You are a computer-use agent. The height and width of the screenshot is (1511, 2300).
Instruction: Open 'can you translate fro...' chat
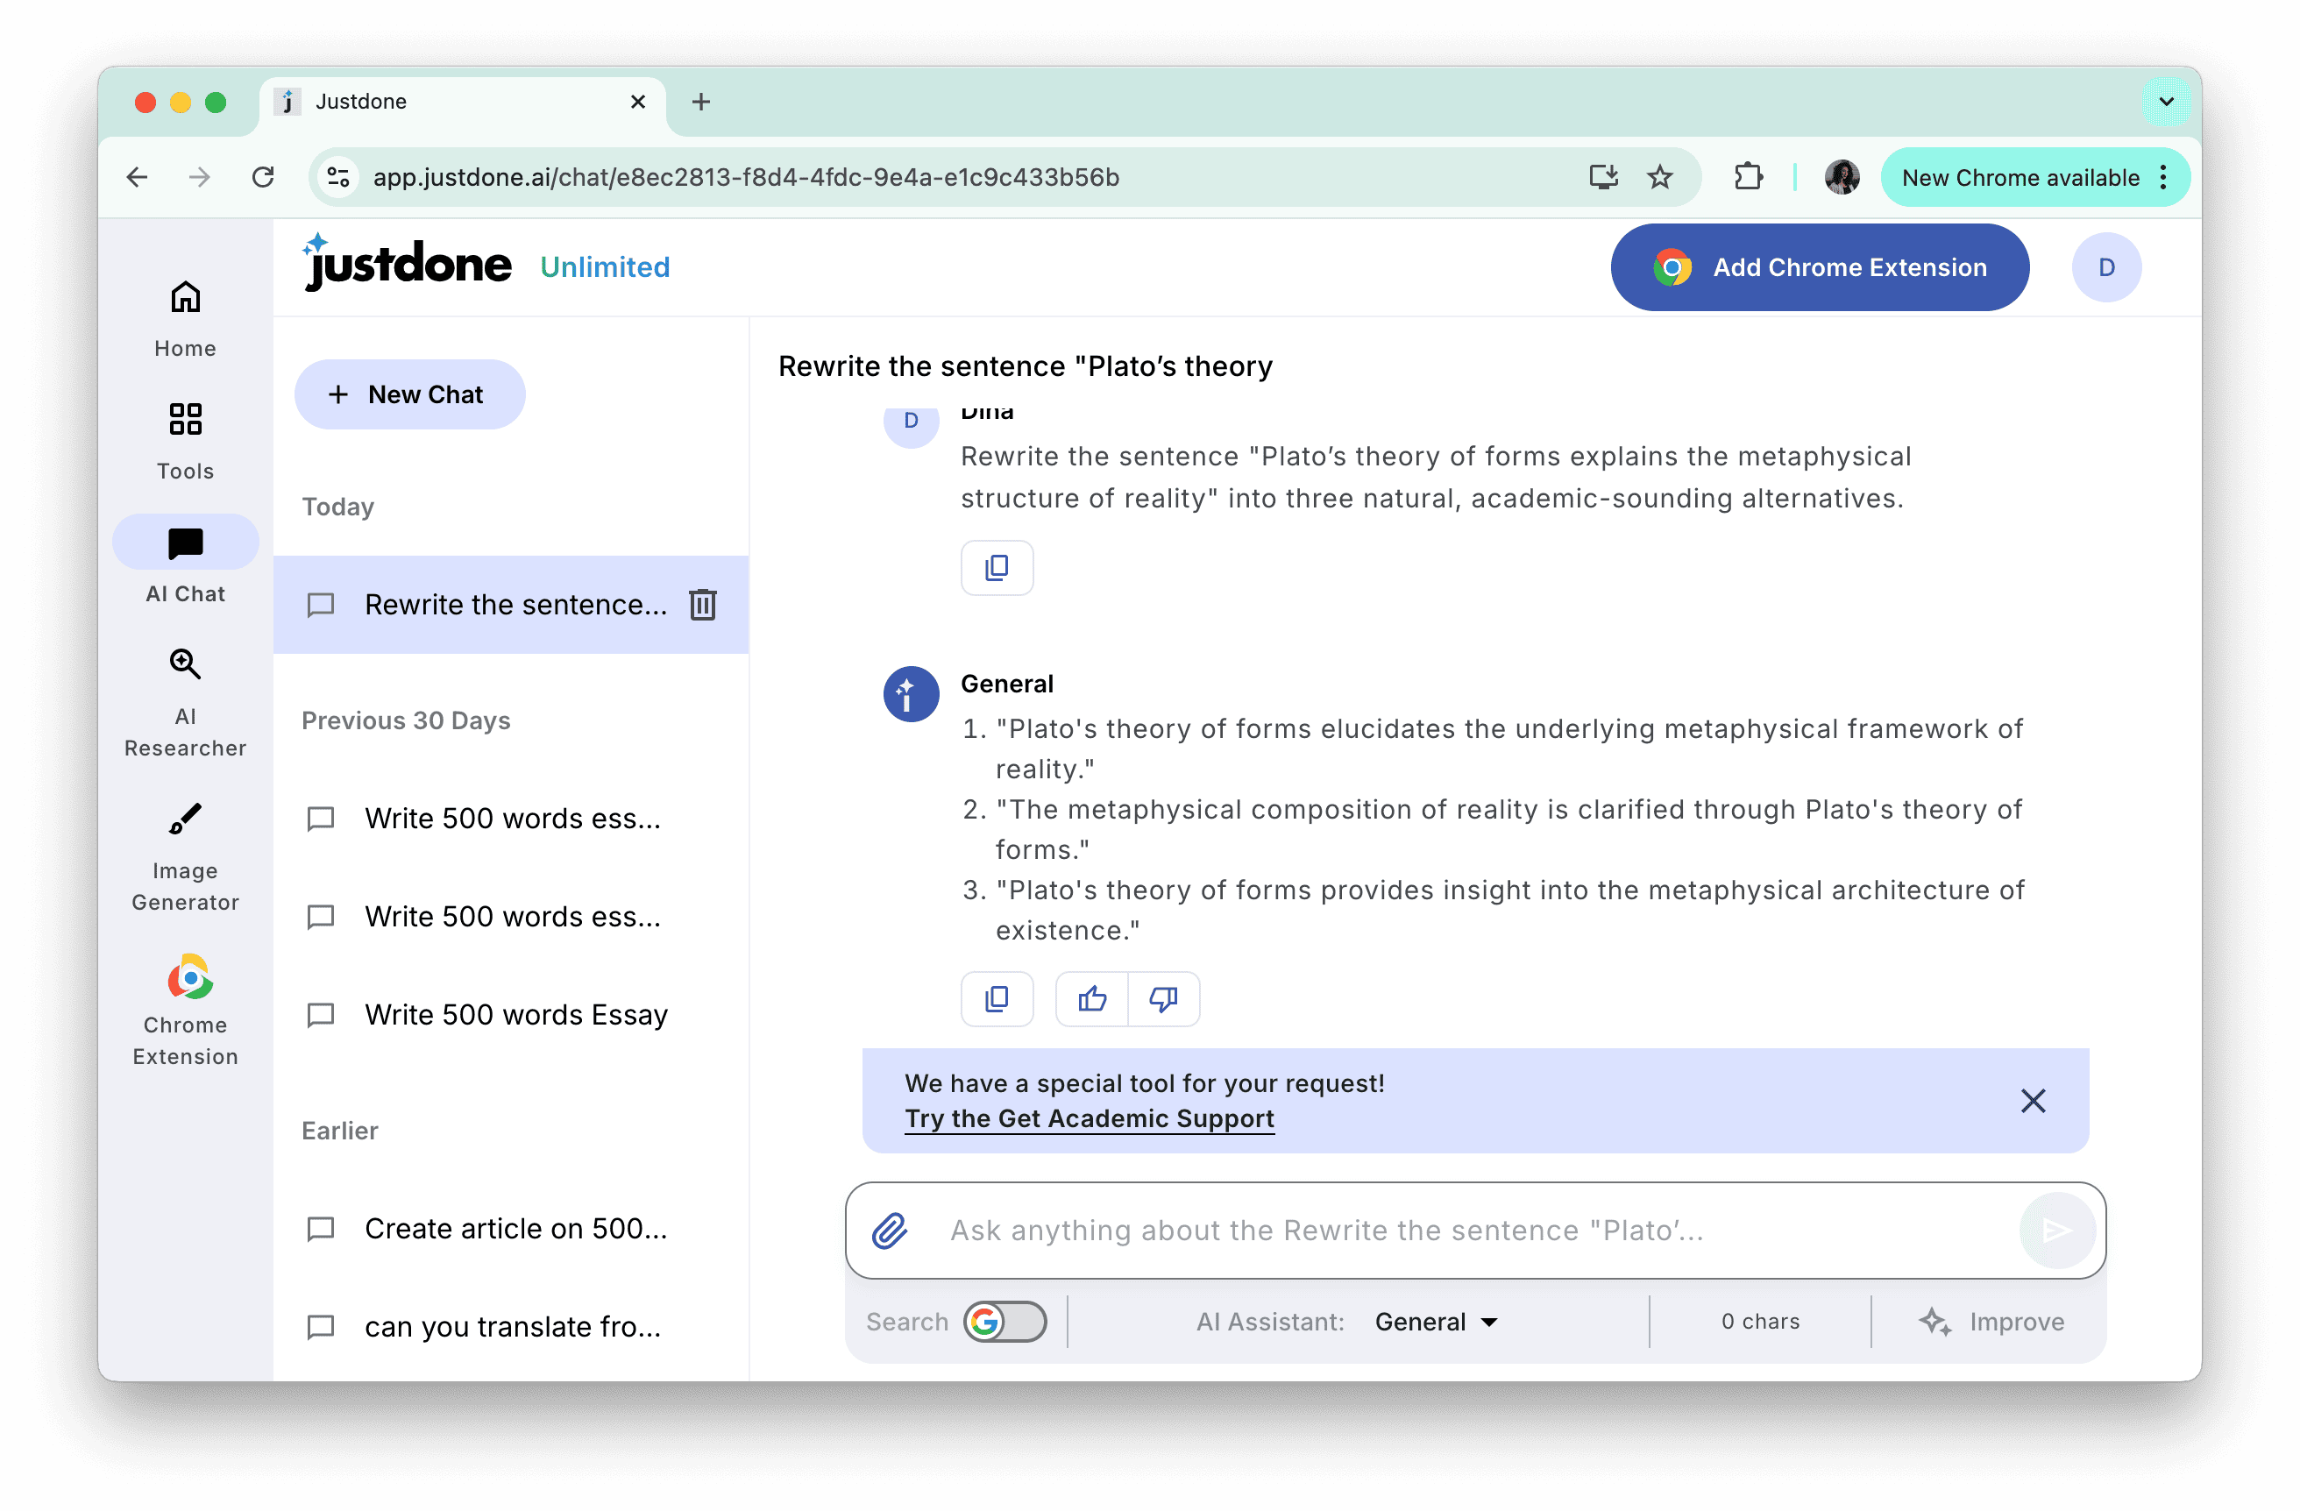pyautogui.click(x=511, y=1328)
